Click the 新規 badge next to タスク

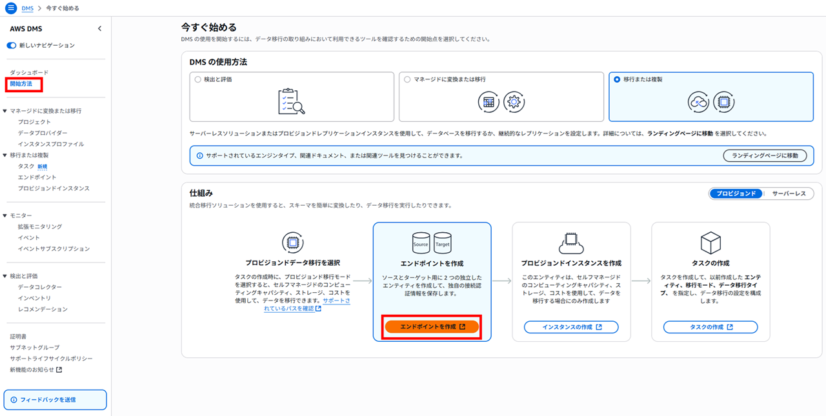tap(43, 166)
